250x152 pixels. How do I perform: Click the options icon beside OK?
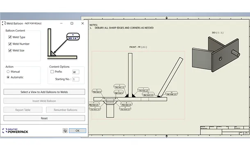(65, 131)
